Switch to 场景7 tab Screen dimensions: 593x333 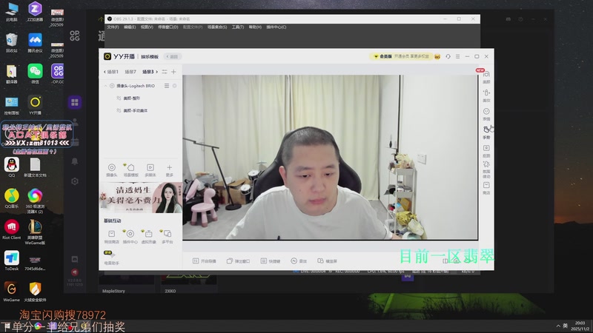tap(130, 72)
